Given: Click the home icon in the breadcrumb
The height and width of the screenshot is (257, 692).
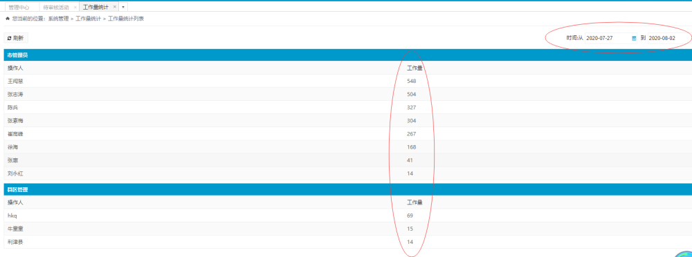Looking at the screenshot, I should click(7, 19).
